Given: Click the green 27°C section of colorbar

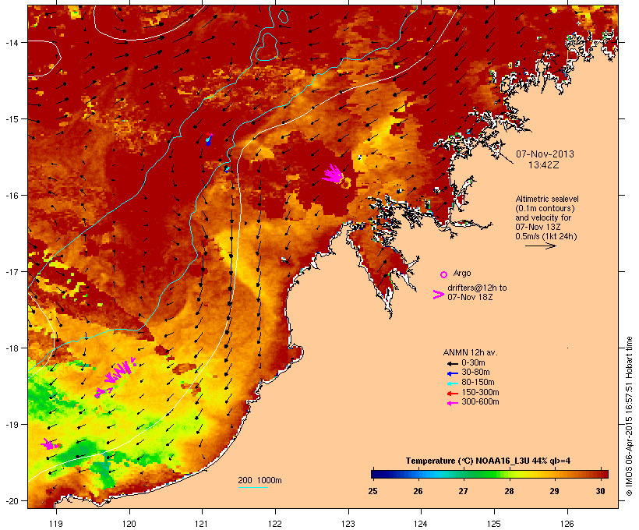Looking at the screenshot, I should click(x=464, y=474).
